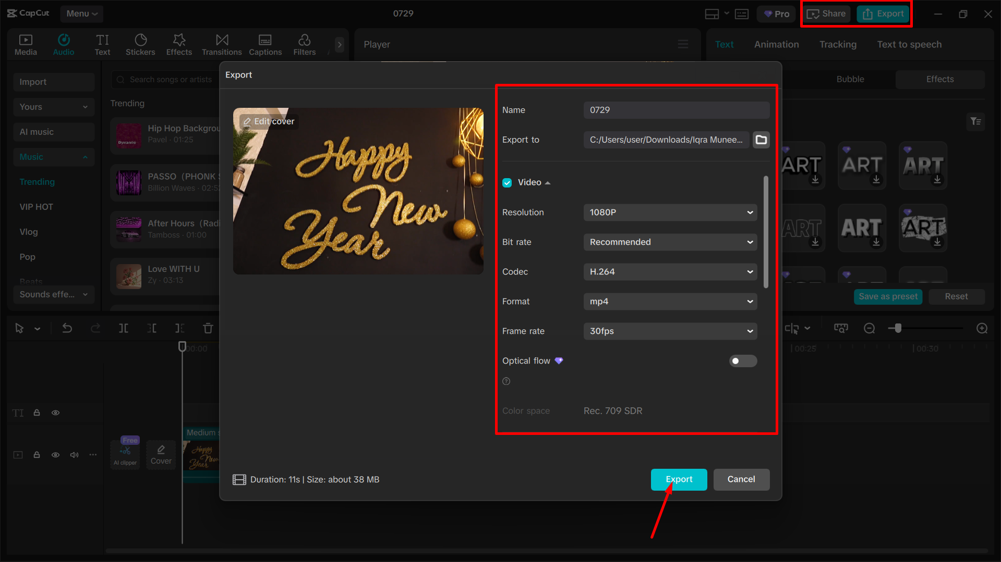Select the pointer tool in timeline

pos(19,328)
